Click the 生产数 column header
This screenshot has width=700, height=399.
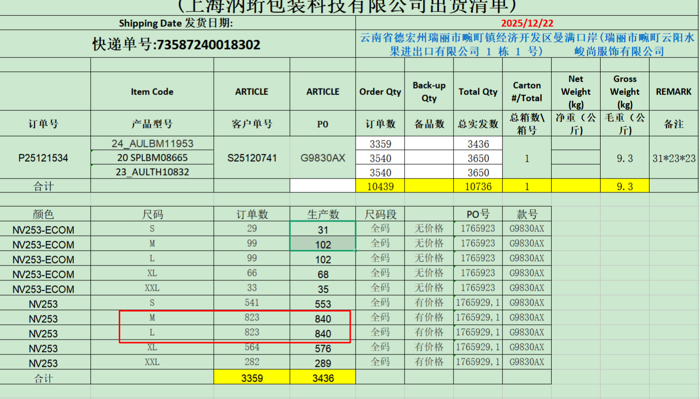[x=323, y=215]
